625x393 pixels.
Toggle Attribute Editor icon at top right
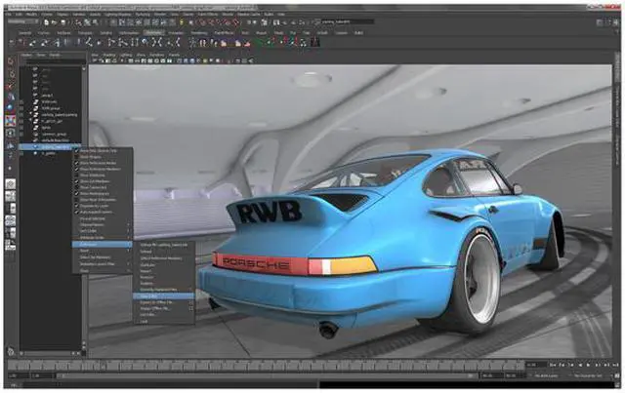tap(600, 22)
